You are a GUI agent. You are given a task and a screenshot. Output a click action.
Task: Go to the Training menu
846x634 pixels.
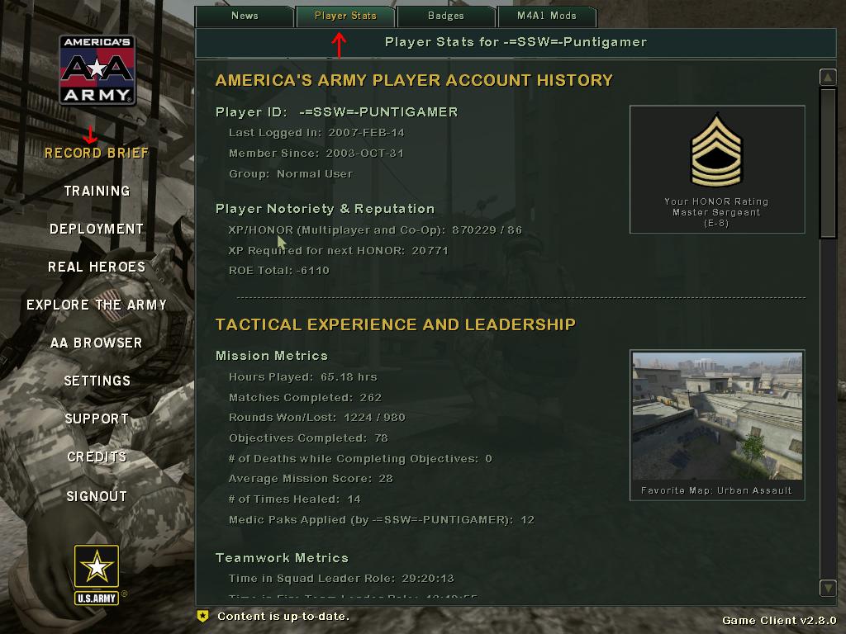pos(97,191)
